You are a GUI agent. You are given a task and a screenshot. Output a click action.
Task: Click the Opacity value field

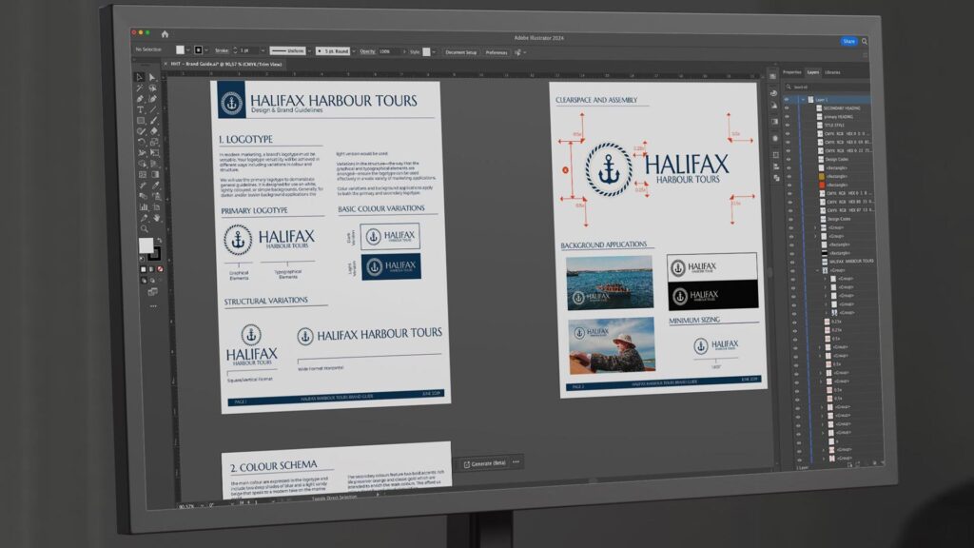tap(389, 51)
